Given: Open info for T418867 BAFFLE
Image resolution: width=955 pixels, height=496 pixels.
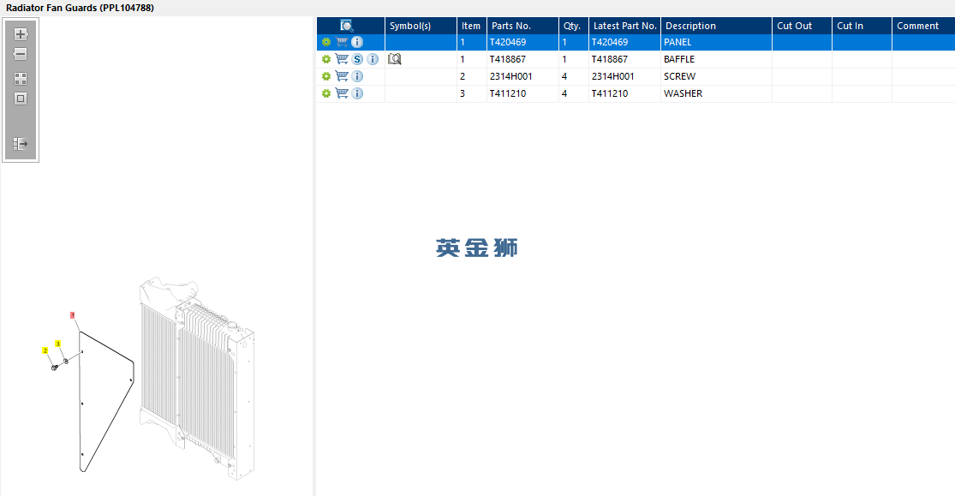Looking at the screenshot, I should (x=373, y=59).
